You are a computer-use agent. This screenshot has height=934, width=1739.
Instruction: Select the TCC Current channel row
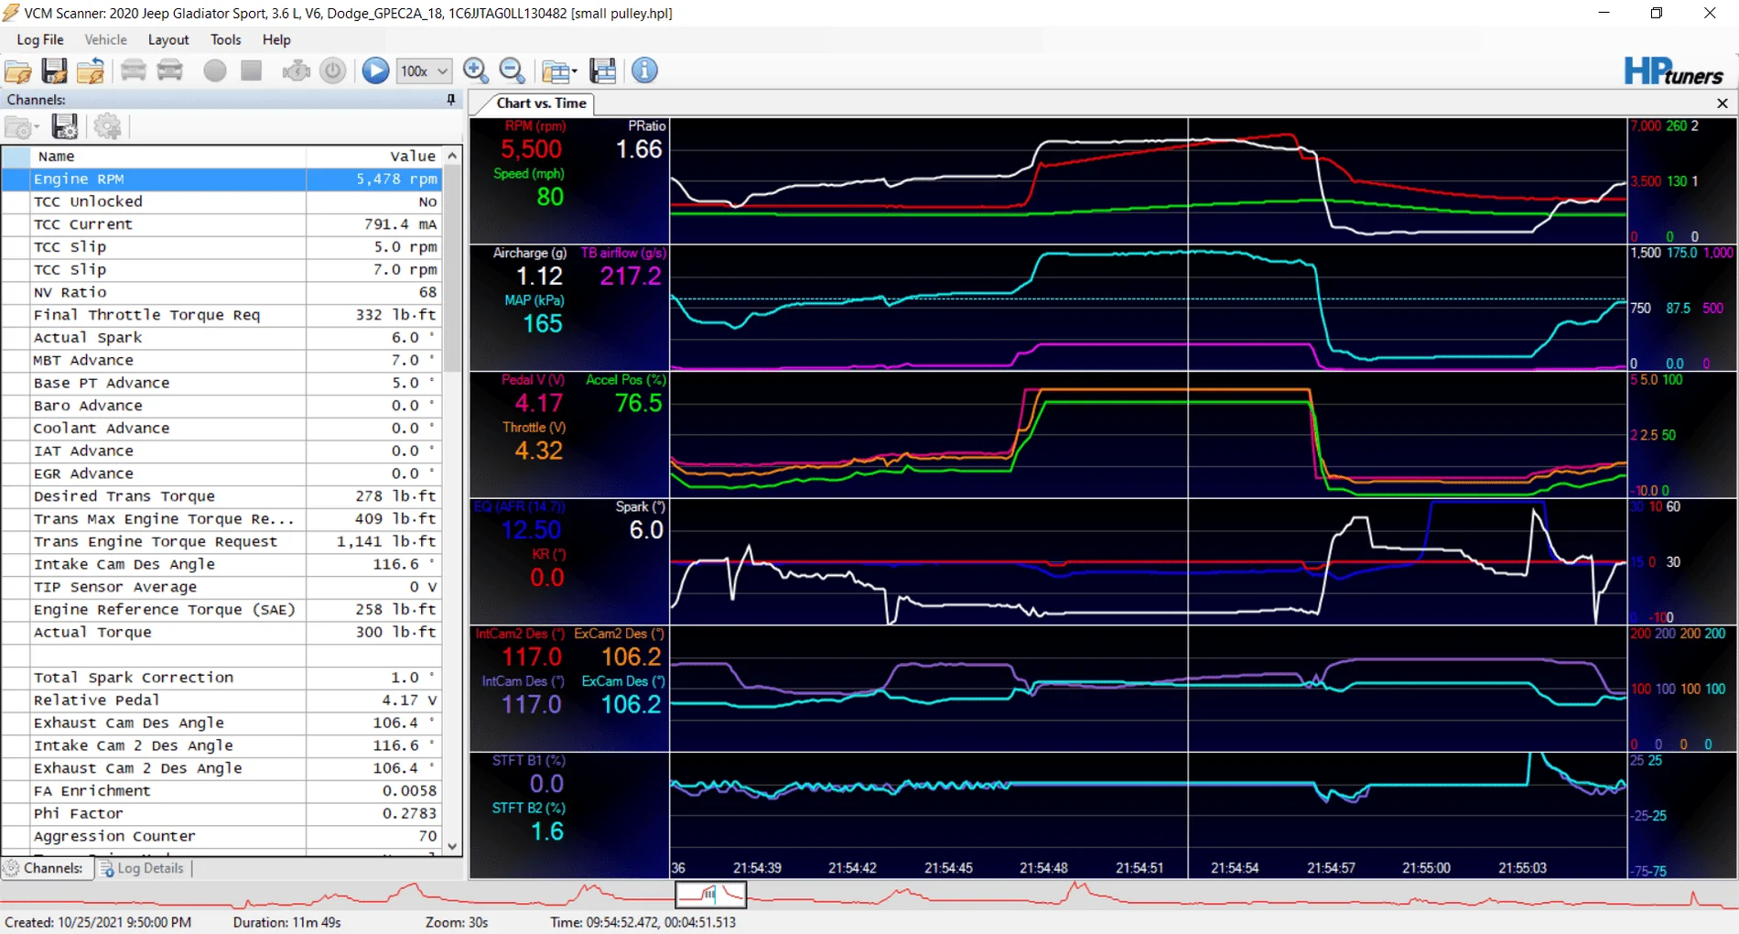pos(222,224)
